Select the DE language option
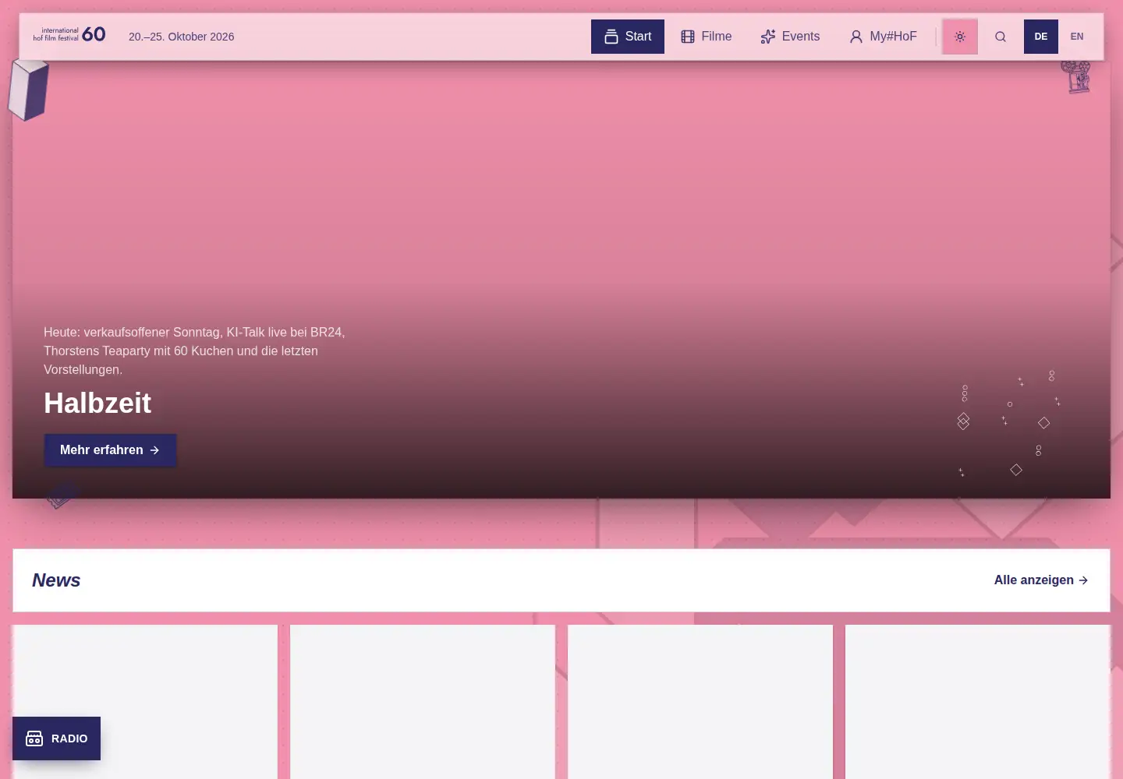 1041,37
